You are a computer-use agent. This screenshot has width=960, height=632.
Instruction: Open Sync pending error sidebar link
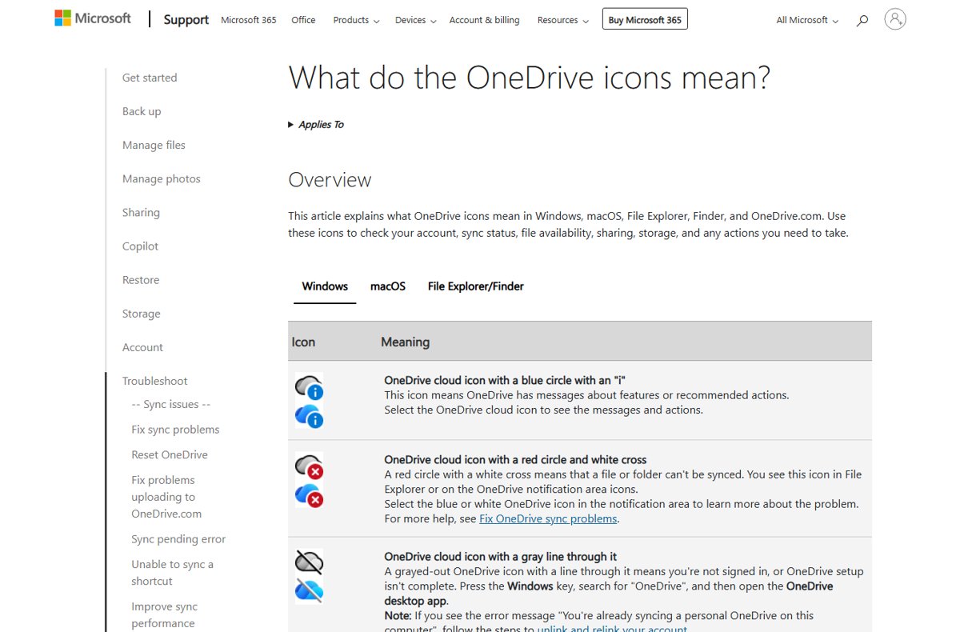point(178,539)
